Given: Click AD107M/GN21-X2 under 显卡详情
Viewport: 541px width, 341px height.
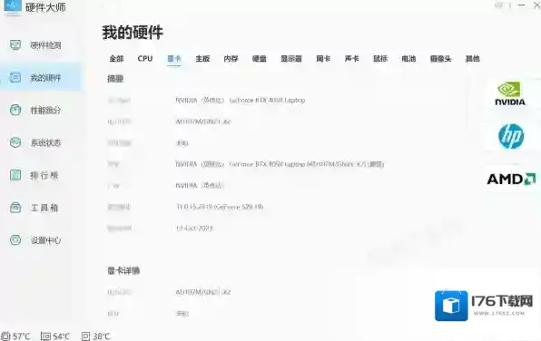Looking at the screenshot, I should point(203,292).
